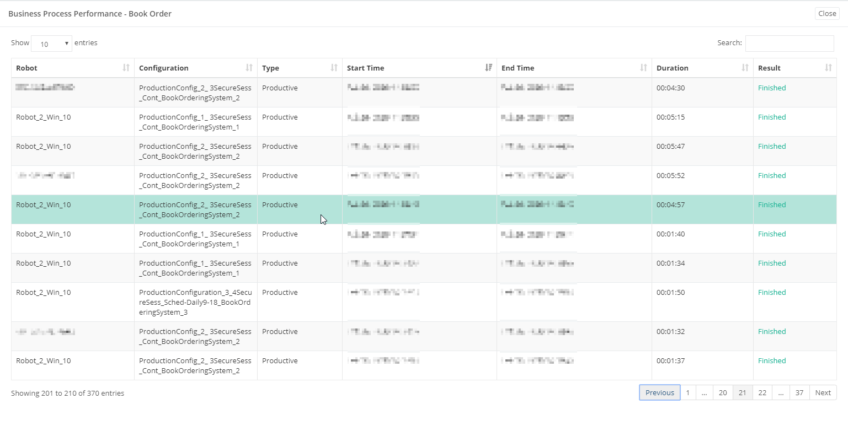Select the highlighted row duration 00:04:57
Screen dimensions: 848x431
pyautogui.click(x=670, y=204)
